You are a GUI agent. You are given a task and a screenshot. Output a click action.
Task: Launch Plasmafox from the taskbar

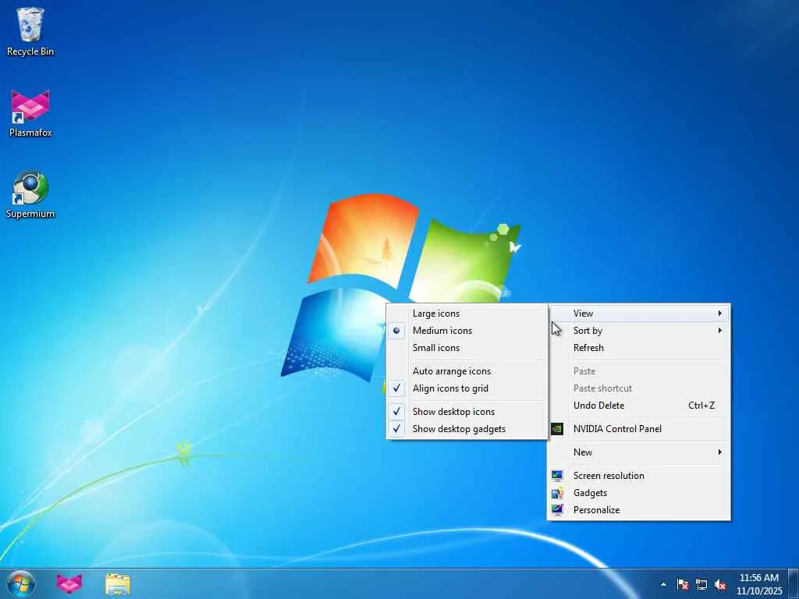coord(69,583)
